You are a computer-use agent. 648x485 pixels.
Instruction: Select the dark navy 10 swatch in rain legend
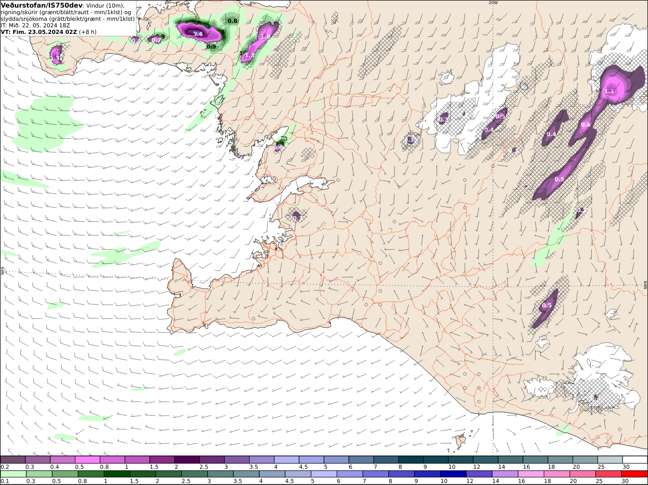coord(453,474)
